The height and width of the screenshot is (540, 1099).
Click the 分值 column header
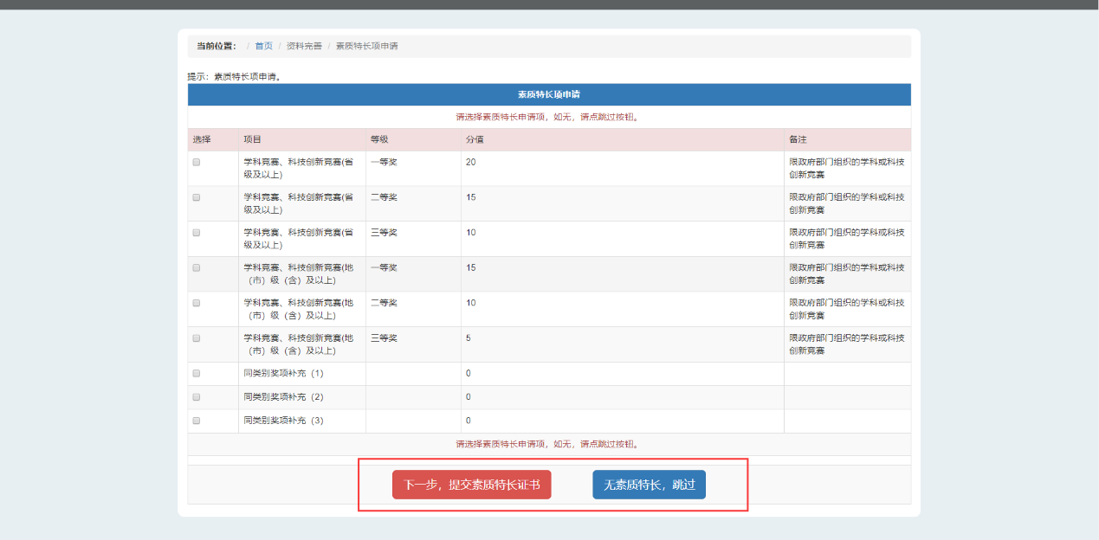click(475, 139)
